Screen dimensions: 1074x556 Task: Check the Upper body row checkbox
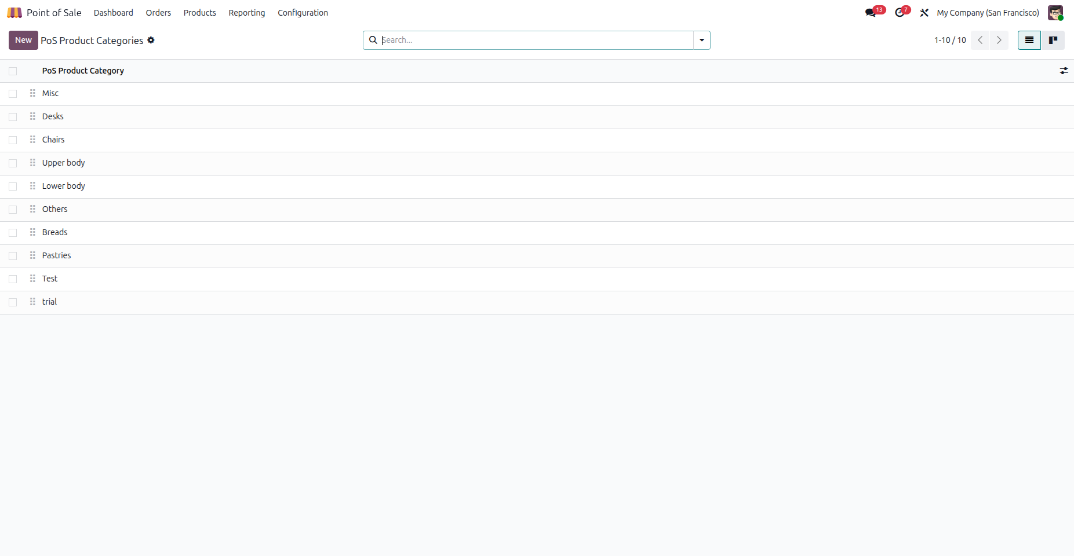tap(13, 163)
